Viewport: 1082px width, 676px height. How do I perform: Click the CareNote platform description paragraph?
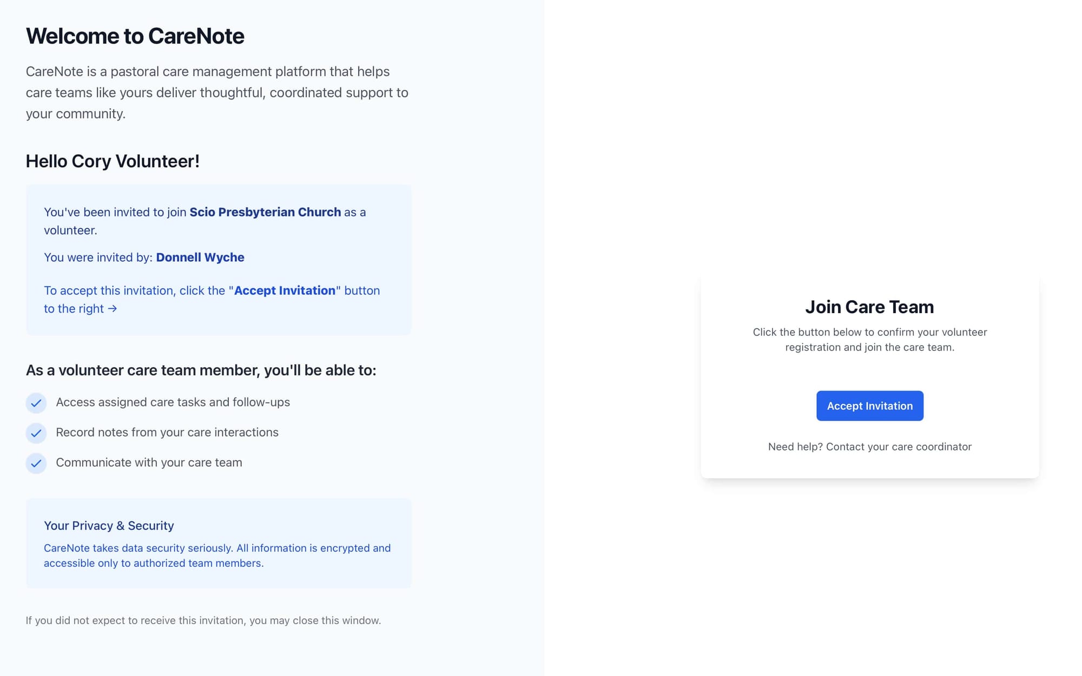point(216,92)
